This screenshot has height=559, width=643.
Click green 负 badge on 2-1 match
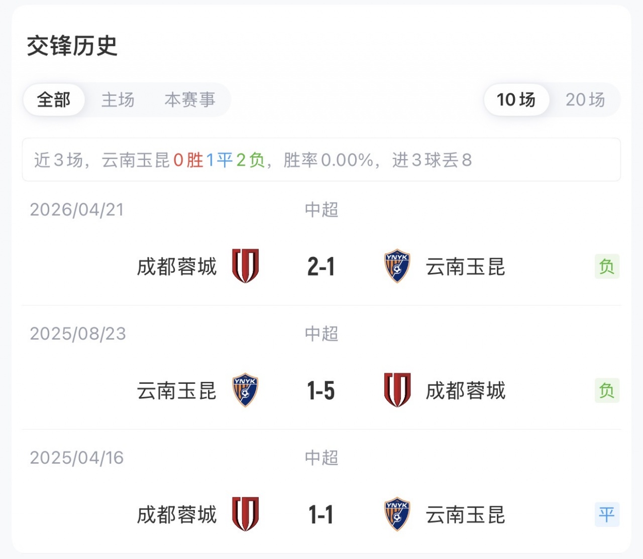coord(607,266)
